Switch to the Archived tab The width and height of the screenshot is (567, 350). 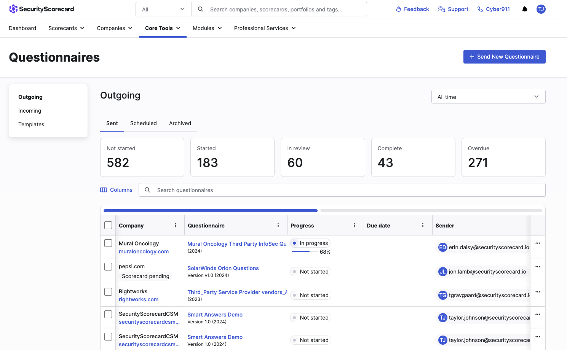(180, 123)
